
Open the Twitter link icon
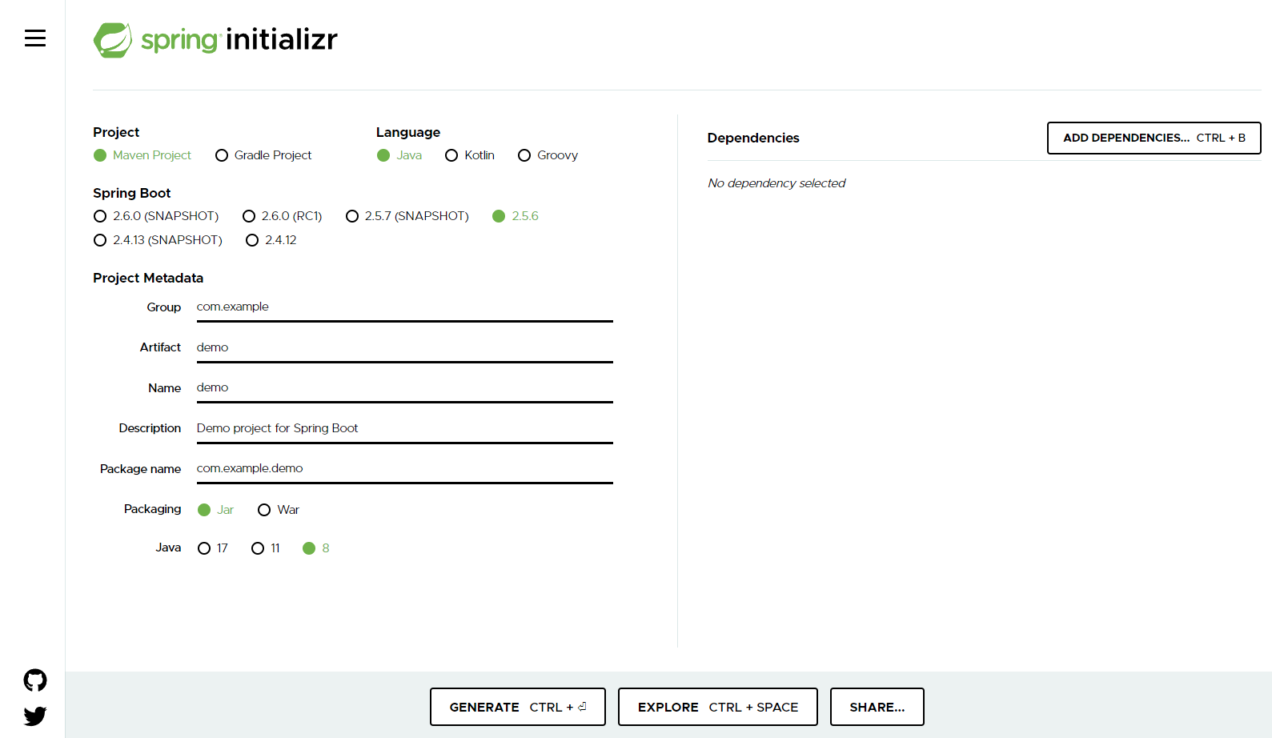point(35,716)
